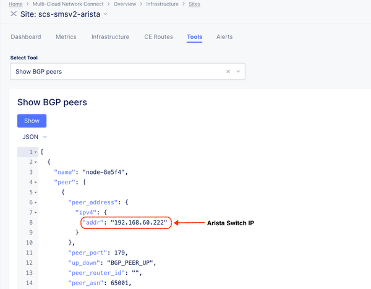The height and width of the screenshot is (289, 371).
Task: Clear the selected tool with the X icon
Action: click(x=228, y=72)
